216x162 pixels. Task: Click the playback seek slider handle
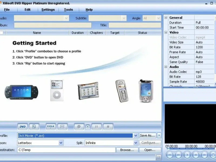(168, 149)
